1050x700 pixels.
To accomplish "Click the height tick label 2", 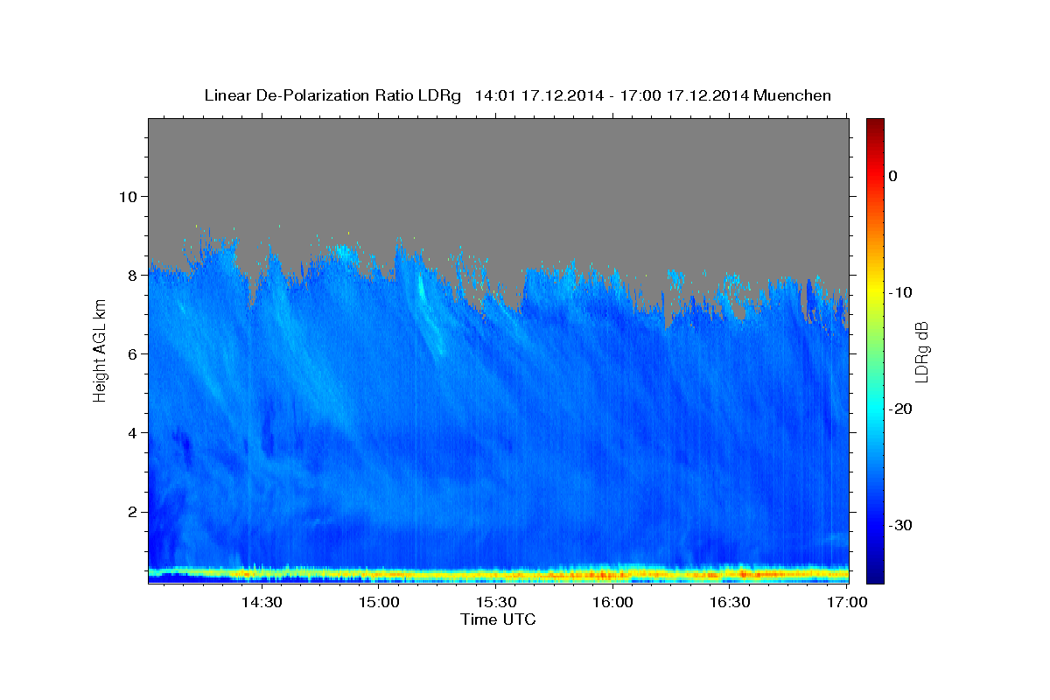I will click(x=133, y=511).
